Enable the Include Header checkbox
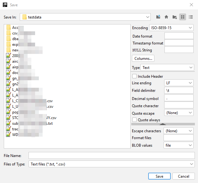 134,76
